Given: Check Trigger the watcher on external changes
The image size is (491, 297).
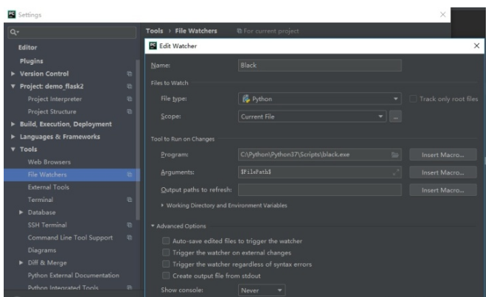Looking at the screenshot, I should point(166,253).
